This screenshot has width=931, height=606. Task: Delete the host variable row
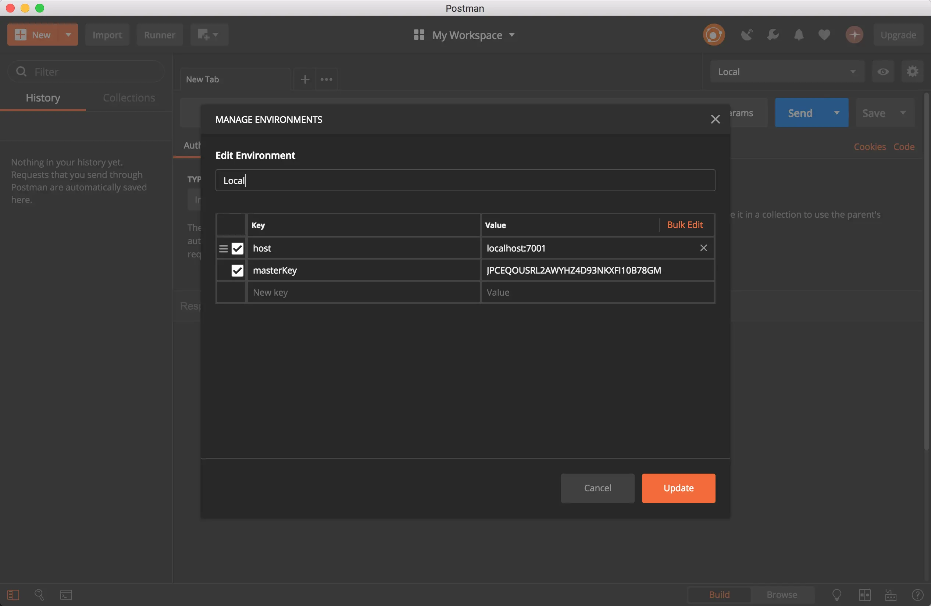[x=703, y=248]
